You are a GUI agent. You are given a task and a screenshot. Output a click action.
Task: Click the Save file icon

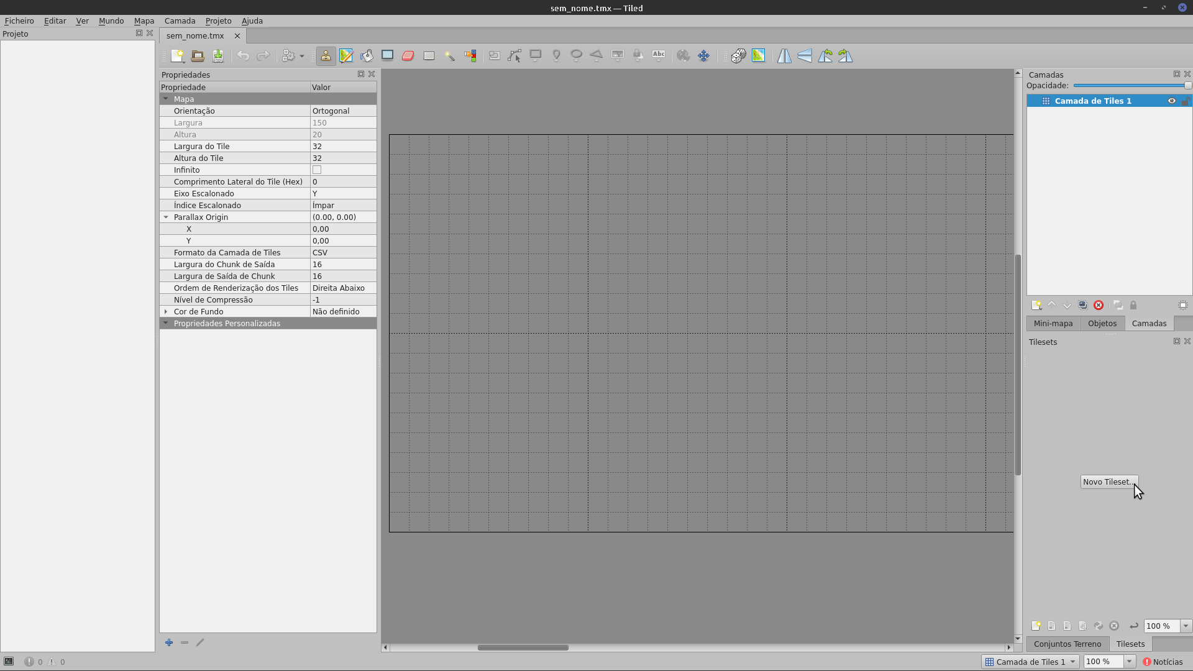coord(218,56)
